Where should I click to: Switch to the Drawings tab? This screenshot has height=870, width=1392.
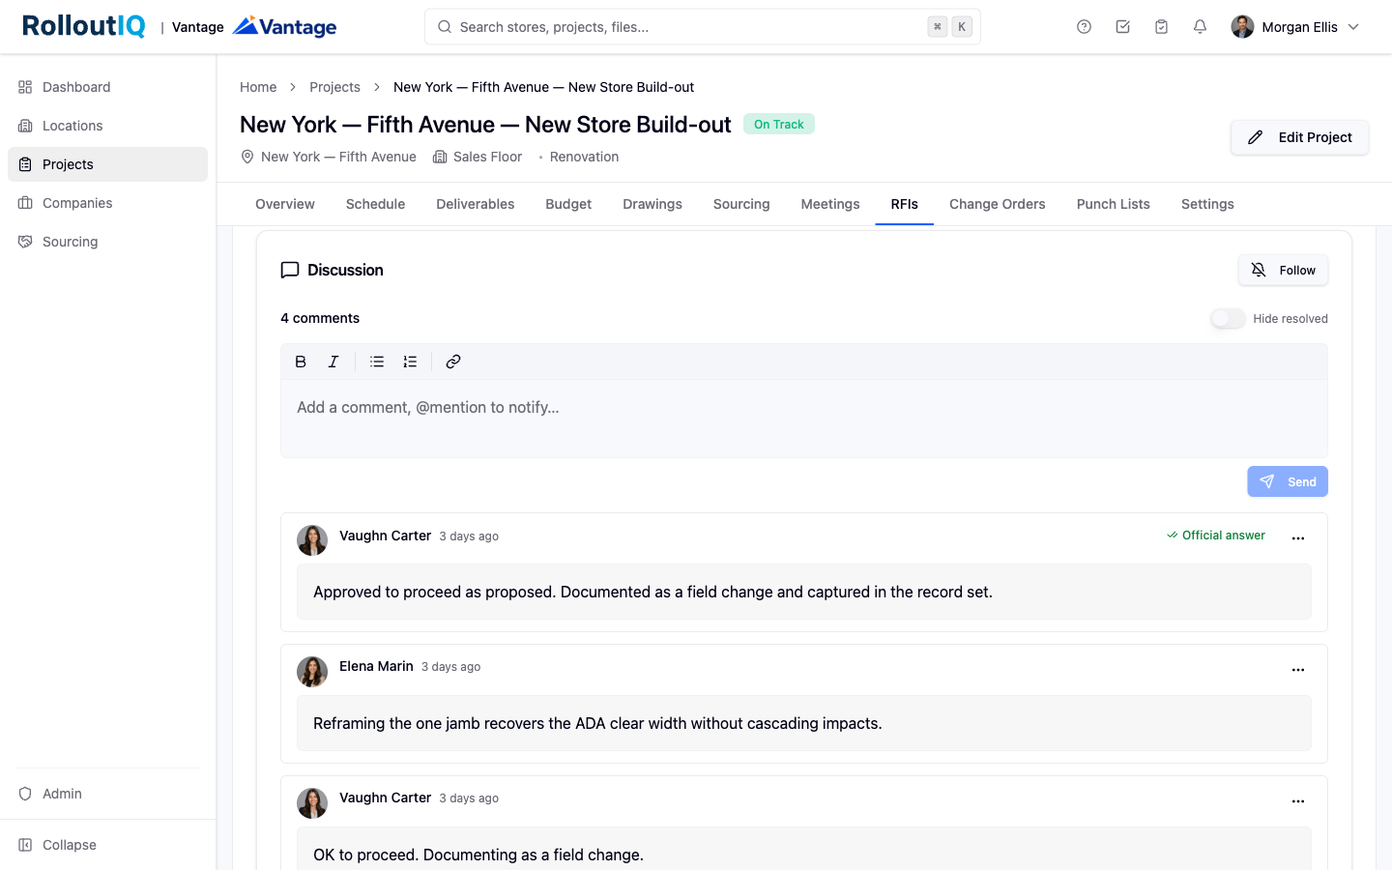(x=652, y=204)
